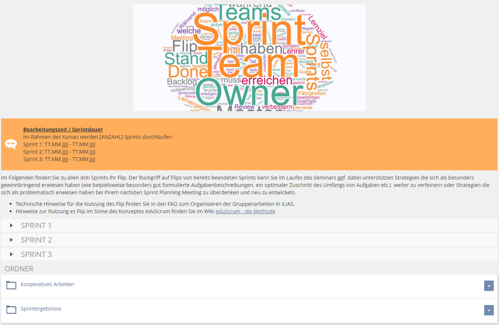Click the ORDNER section heading
Screen dimensions: 499x325
pos(19,269)
